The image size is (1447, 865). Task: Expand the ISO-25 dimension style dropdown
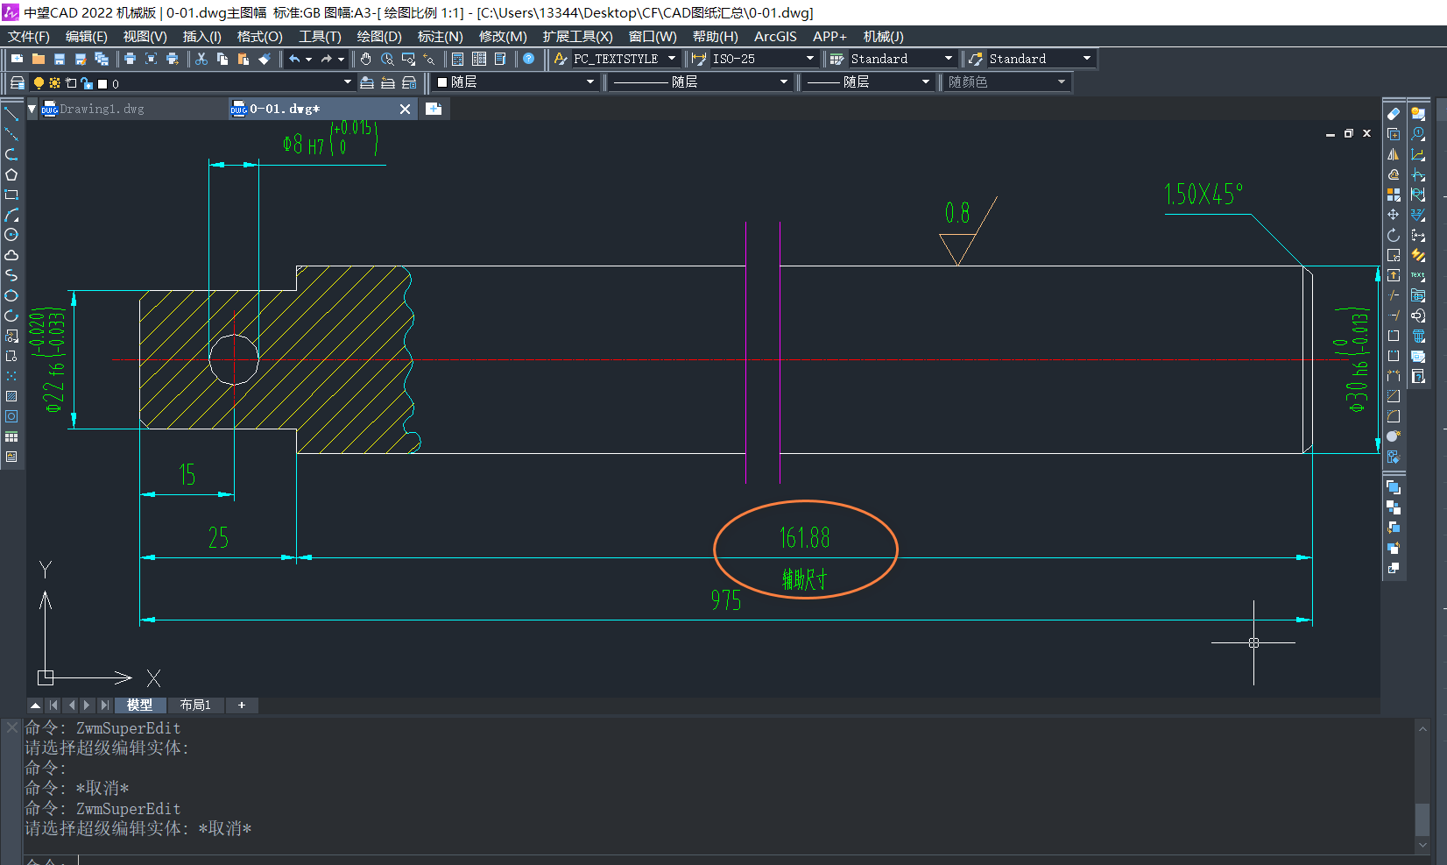pyautogui.click(x=809, y=59)
